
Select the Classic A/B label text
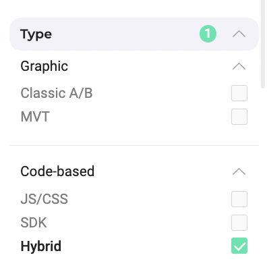coord(57,93)
